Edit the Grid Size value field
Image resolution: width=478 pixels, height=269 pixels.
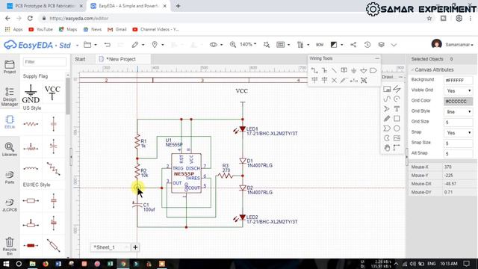[x=458, y=123]
